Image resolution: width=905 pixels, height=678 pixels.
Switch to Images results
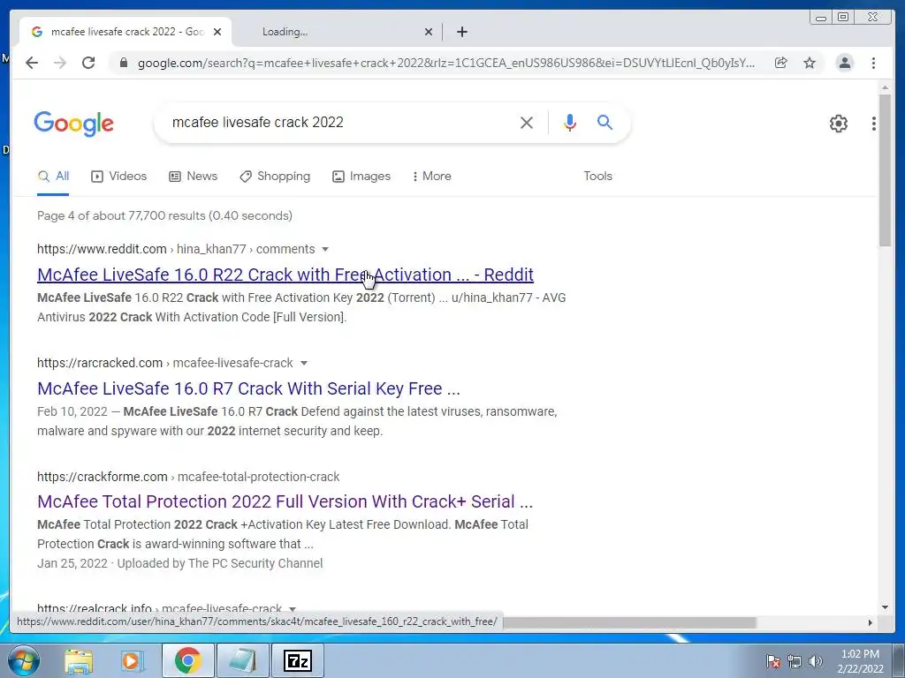pos(361,177)
